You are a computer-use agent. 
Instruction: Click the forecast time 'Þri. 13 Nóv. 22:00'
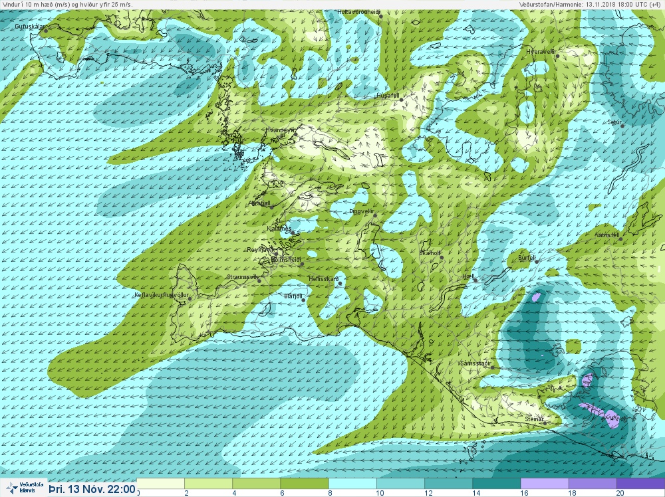pyautogui.click(x=92, y=489)
